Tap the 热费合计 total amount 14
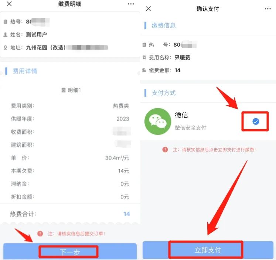The height and width of the screenshot is (260, 276). pyautogui.click(x=127, y=214)
